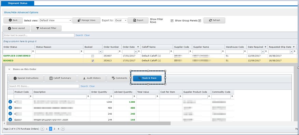
Task: Untick the Booked checkbox for order 353613
Action: (93, 61)
